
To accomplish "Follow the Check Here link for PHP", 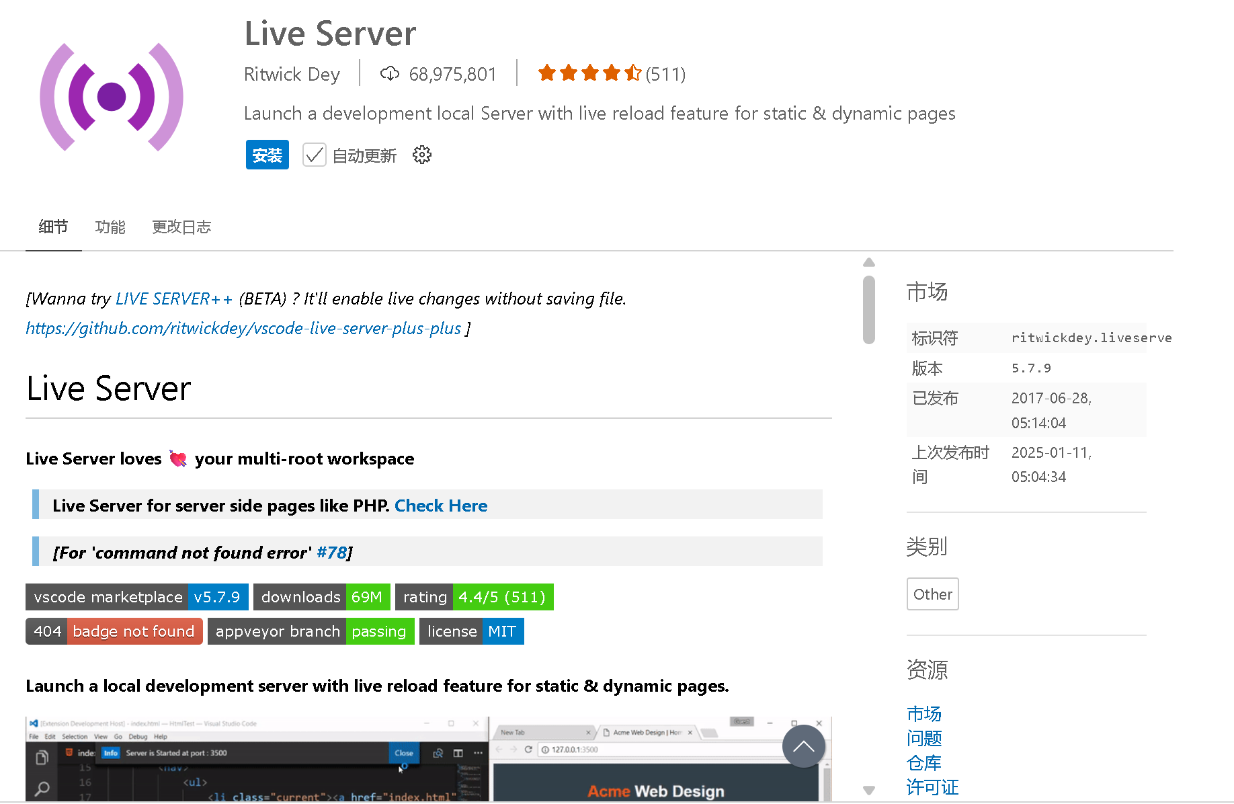I will click(x=441, y=506).
